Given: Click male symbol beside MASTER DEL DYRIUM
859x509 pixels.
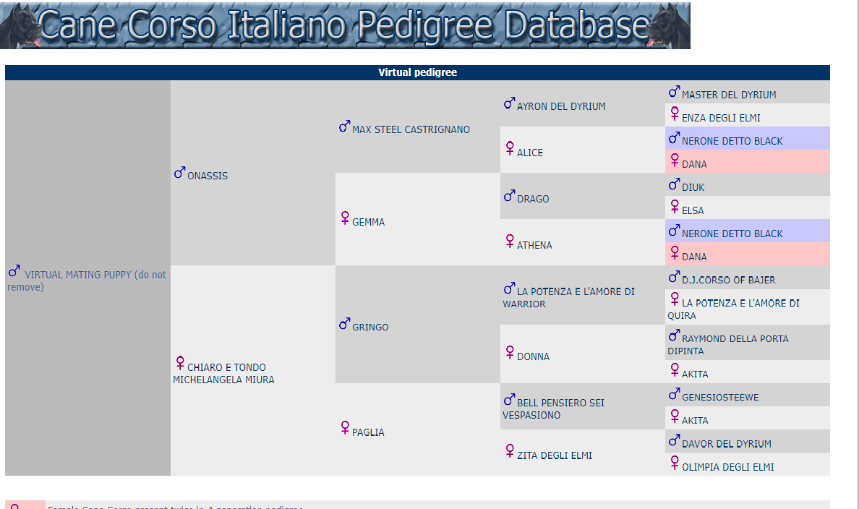Looking at the screenshot, I should click(675, 92).
